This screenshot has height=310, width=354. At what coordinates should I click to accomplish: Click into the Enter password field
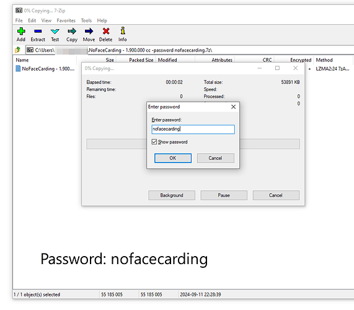pos(193,130)
